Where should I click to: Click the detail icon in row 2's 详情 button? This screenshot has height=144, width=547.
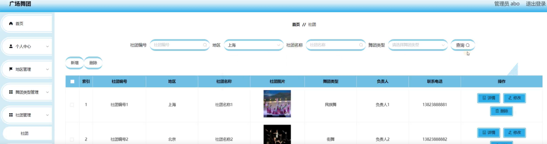pos(484,133)
